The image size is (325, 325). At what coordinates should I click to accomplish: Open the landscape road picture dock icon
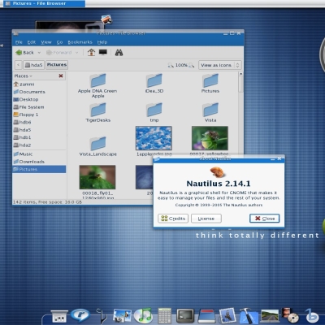(270, 316)
